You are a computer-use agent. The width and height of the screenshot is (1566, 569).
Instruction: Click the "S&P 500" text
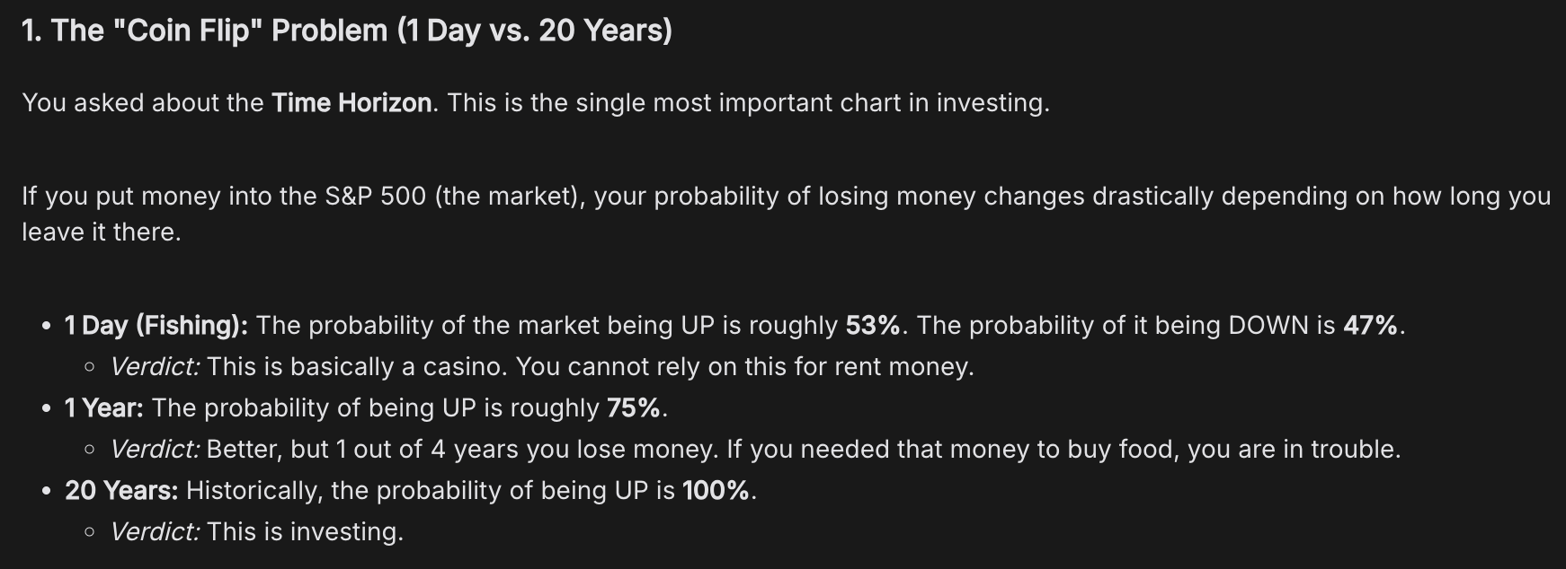[376, 197]
